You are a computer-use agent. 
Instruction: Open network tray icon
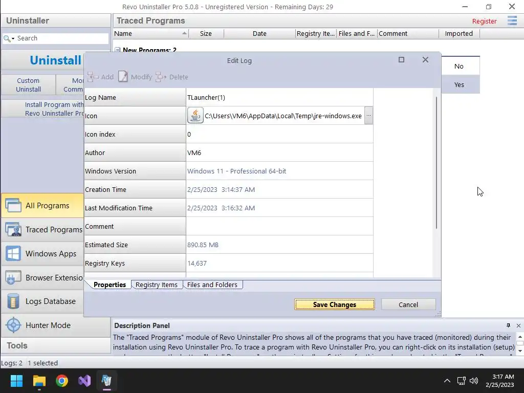coord(462,381)
